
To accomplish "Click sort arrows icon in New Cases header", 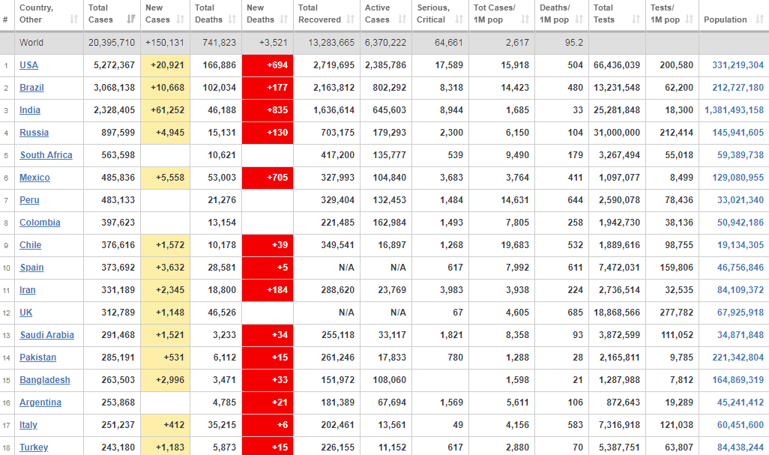I will click(x=181, y=19).
